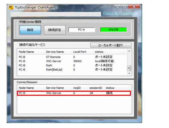
Task: Click ConnectSession Service Name column header
Action: 58,88
